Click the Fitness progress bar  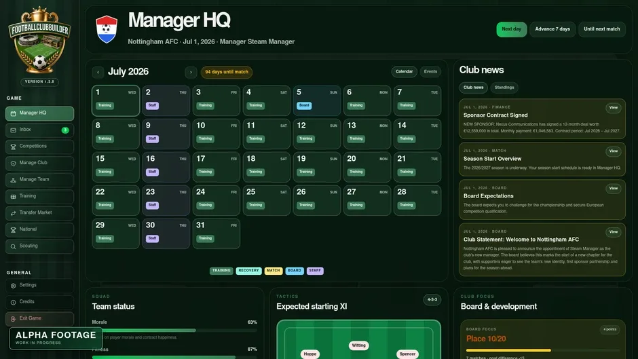[174, 358]
